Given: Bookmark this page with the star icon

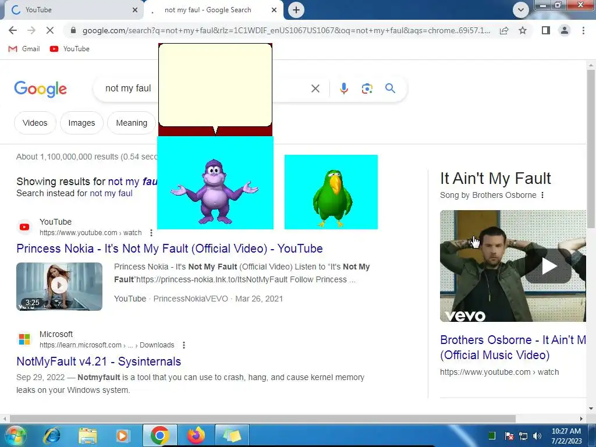Looking at the screenshot, I should tap(523, 30).
